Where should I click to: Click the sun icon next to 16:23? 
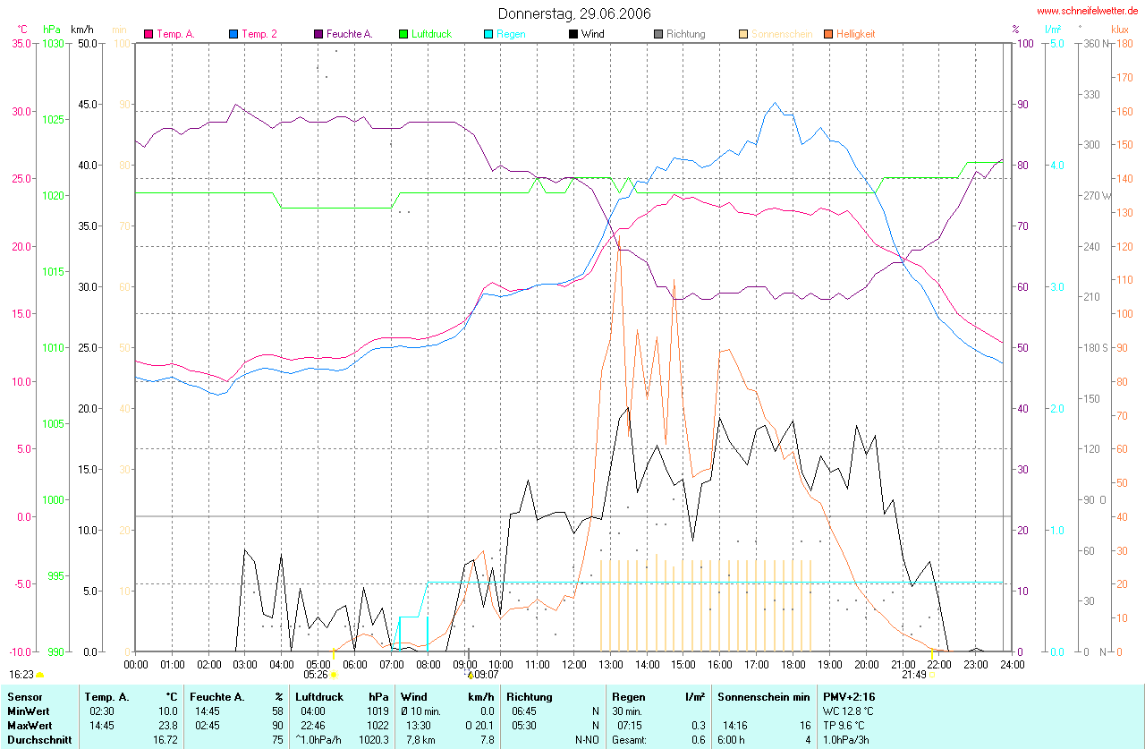tap(40, 675)
